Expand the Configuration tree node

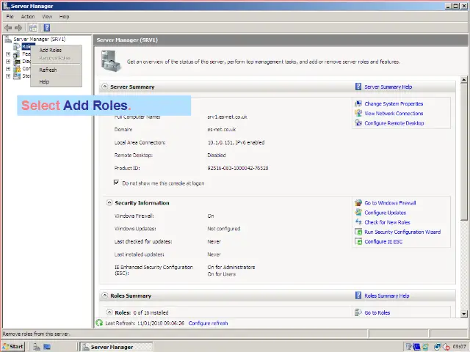8,68
